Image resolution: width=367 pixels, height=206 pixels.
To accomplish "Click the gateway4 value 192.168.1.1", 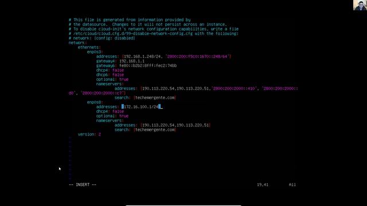I will coord(132,61).
